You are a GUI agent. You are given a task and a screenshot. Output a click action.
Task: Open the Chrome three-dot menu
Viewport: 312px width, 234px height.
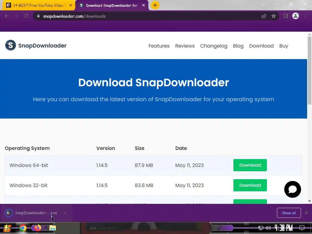(x=305, y=16)
